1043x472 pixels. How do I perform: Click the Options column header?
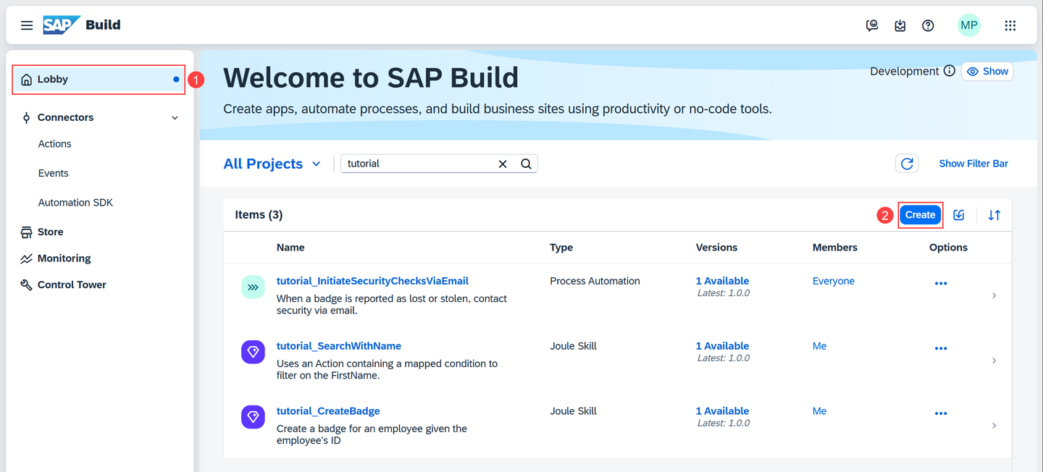948,248
